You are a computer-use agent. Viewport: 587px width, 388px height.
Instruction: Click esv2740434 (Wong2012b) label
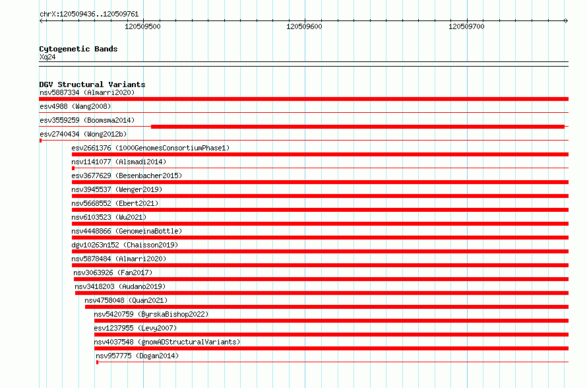(83, 134)
